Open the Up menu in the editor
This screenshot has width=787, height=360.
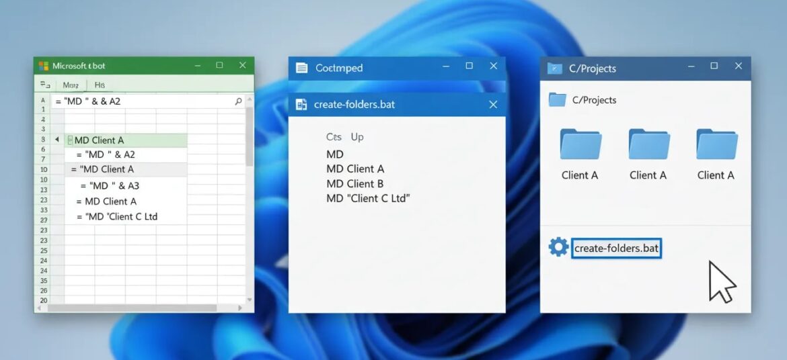pyautogui.click(x=357, y=138)
